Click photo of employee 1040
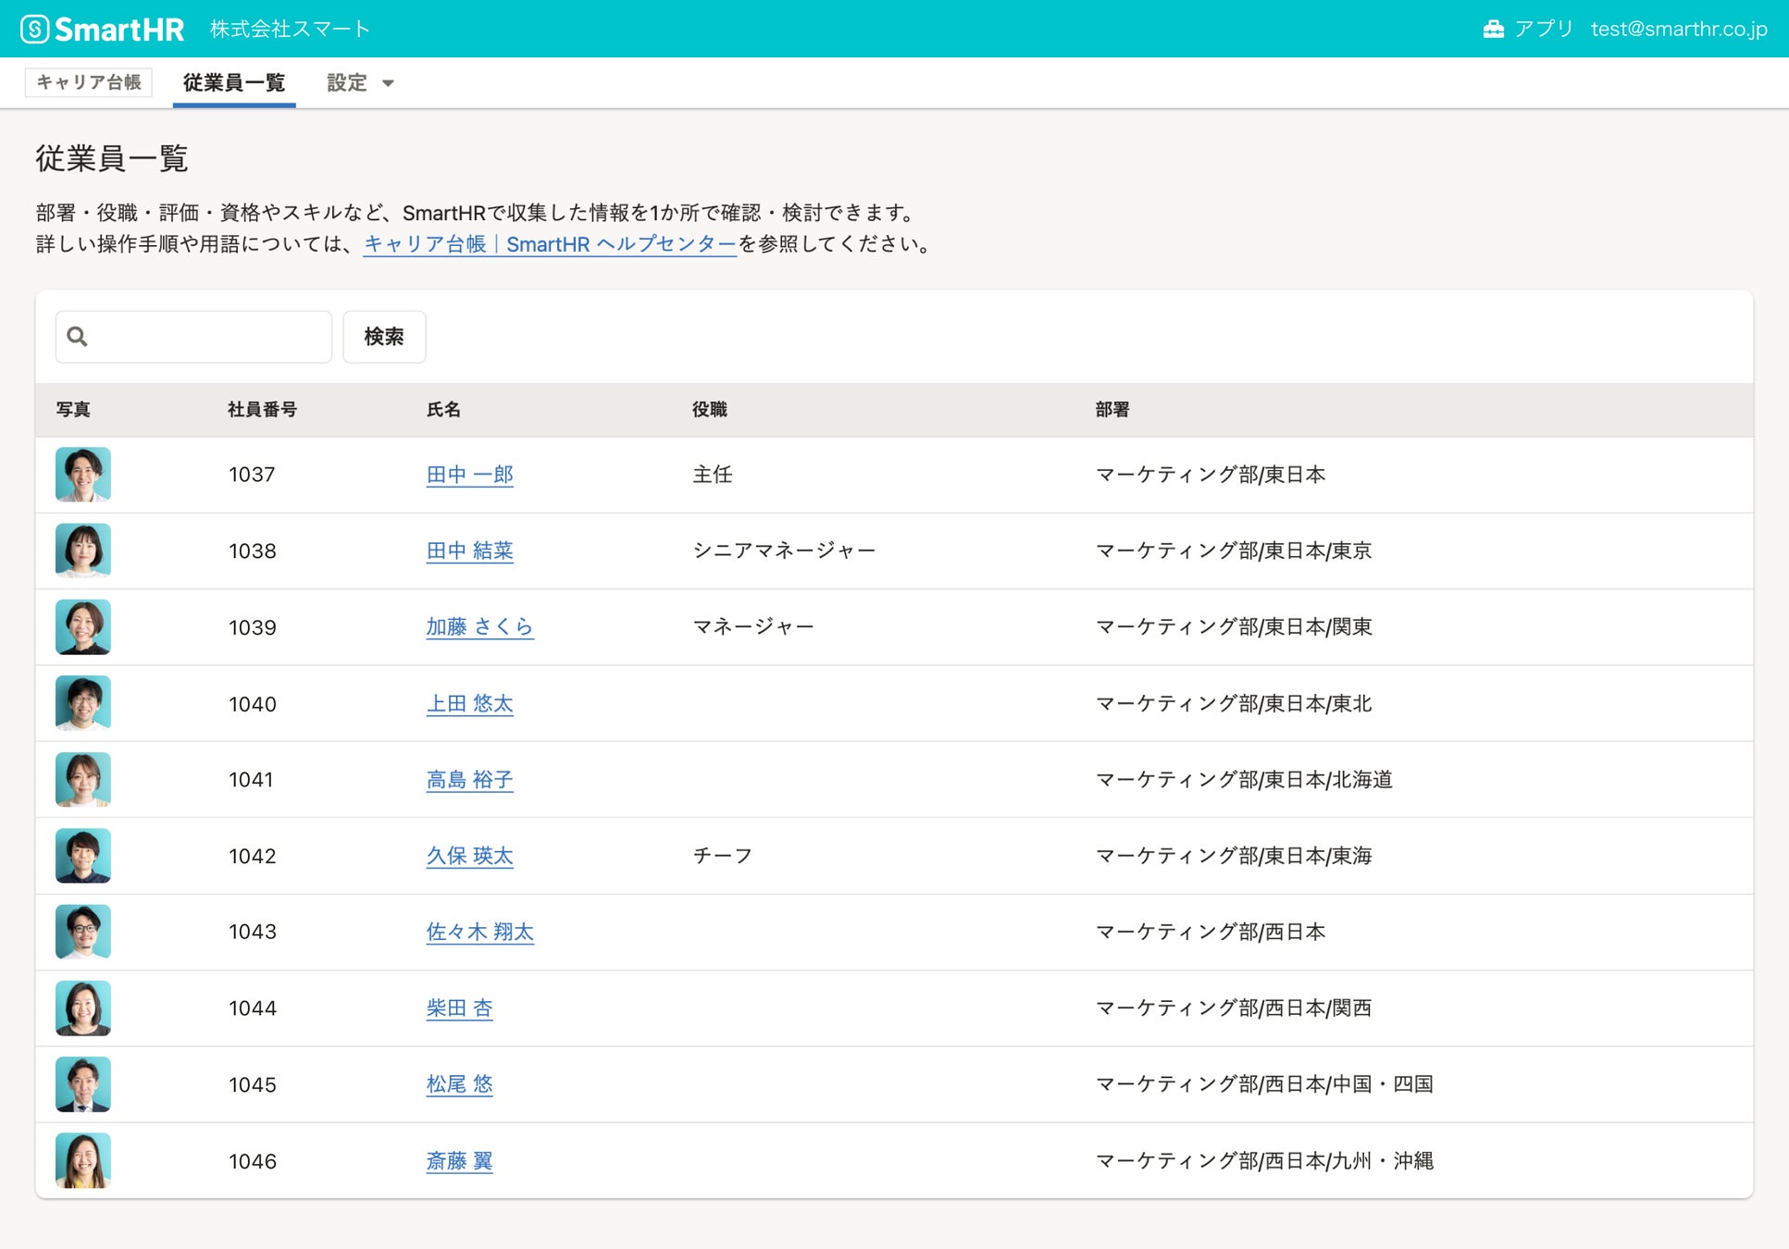 pos(83,703)
